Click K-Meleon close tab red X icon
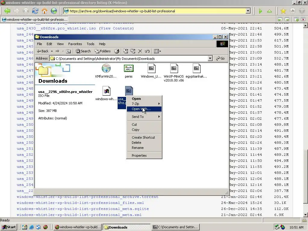Image resolution: width=308 pixels, height=231 pixels. pyautogui.click(x=303, y=19)
